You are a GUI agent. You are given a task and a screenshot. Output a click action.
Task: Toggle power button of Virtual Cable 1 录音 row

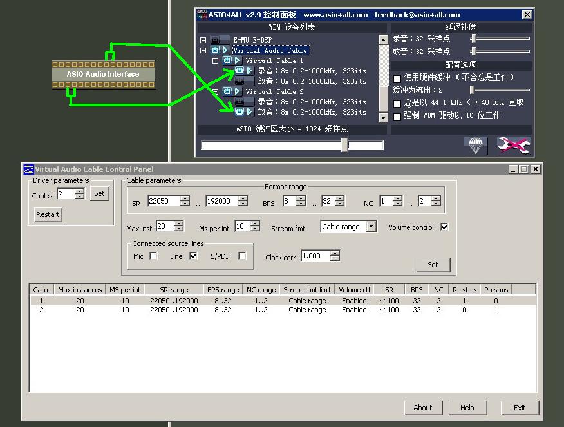coord(240,70)
